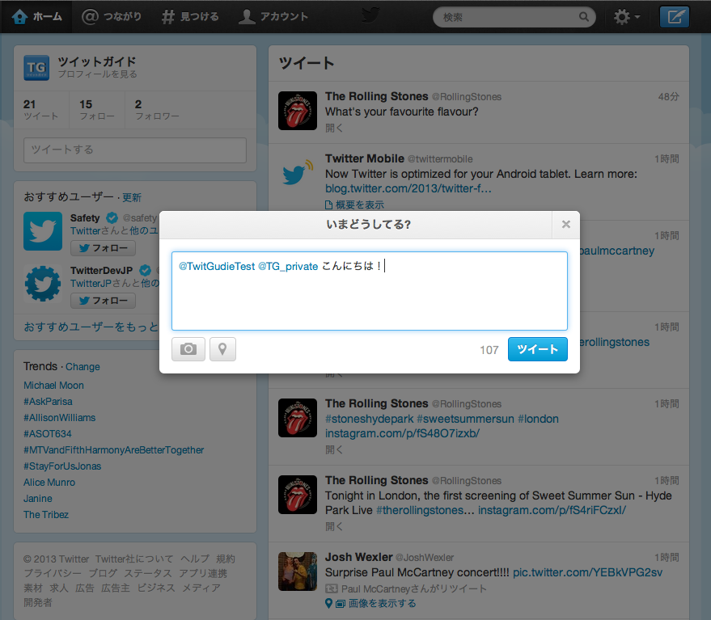Open instagram.com/p/fS48O7izxb/ link

click(402, 433)
